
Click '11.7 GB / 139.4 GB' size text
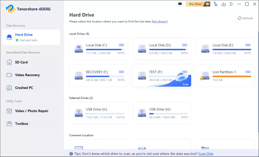tap(98, 53)
